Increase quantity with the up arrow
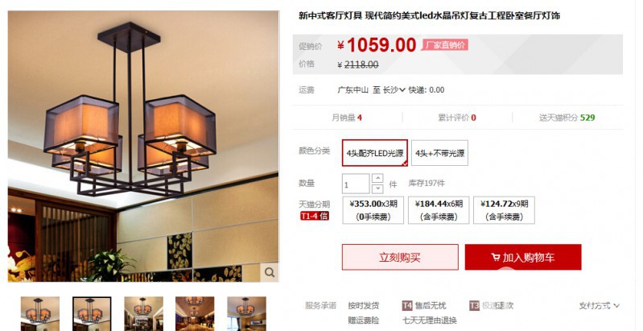Image resolution: width=643 pixels, height=331 pixels. pyautogui.click(x=377, y=179)
